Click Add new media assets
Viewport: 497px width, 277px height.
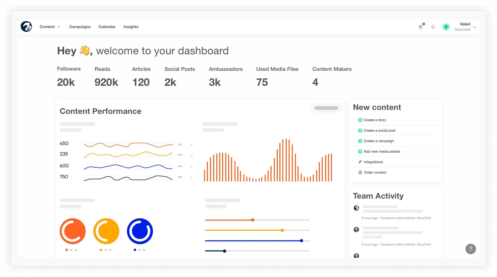click(x=382, y=151)
